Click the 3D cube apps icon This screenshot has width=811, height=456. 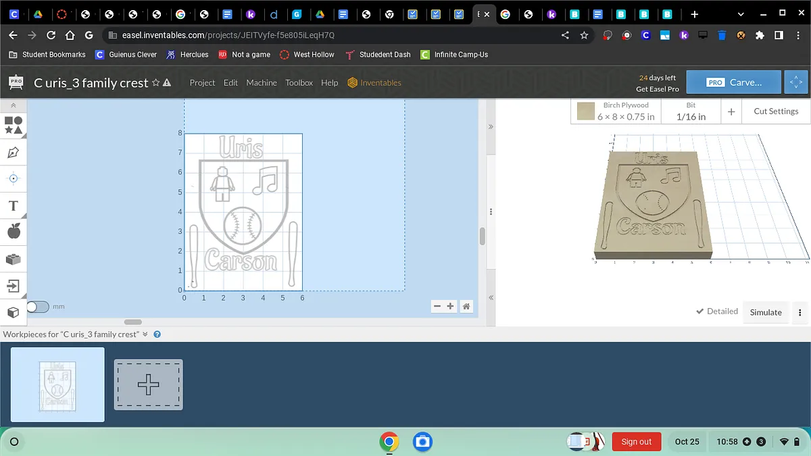[14, 312]
